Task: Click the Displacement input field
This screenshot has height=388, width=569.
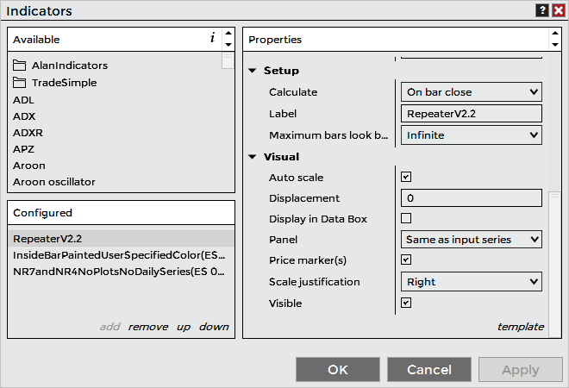Action: (472, 198)
